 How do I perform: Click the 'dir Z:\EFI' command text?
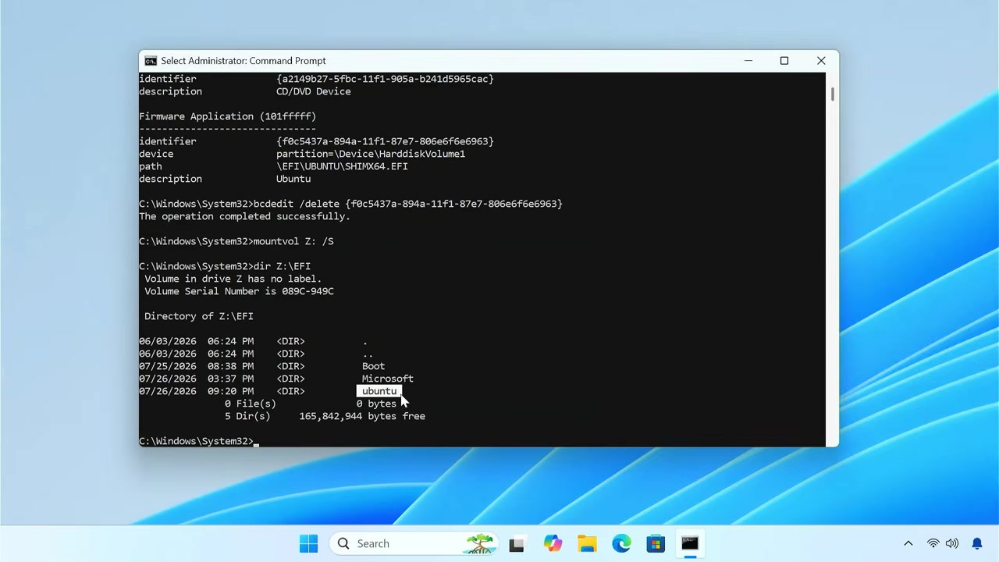pyautogui.click(x=282, y=266)
